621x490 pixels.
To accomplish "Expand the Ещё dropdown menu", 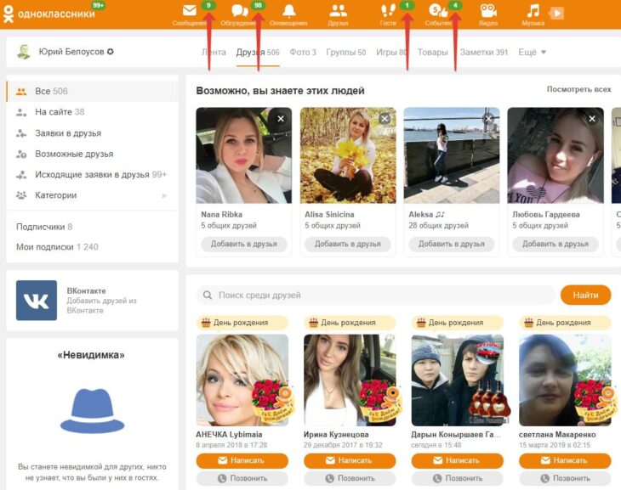I will coord(532,52).
